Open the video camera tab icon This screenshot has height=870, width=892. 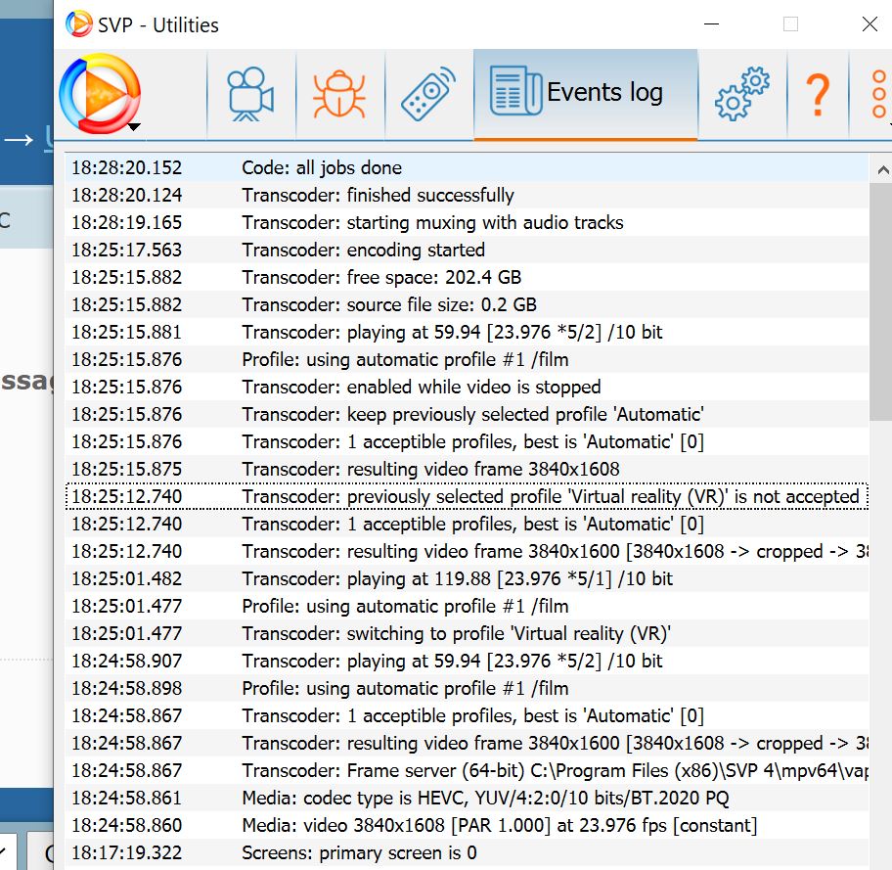click(x=251, y=94)
